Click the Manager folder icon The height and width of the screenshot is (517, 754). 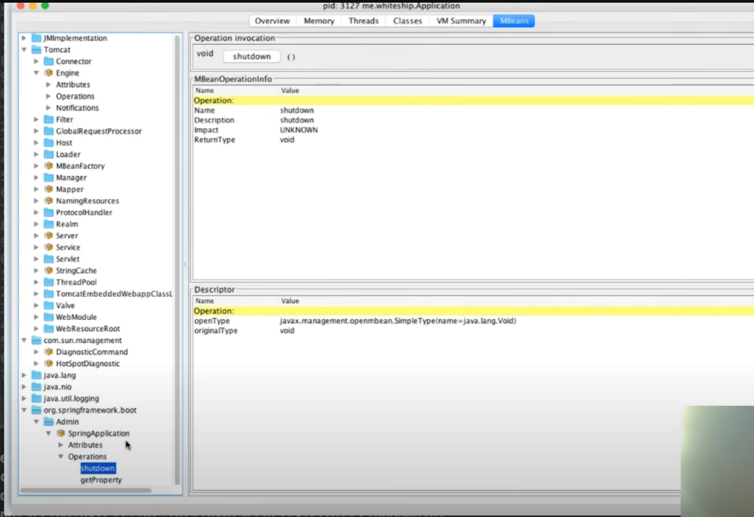tap(49, 178)
